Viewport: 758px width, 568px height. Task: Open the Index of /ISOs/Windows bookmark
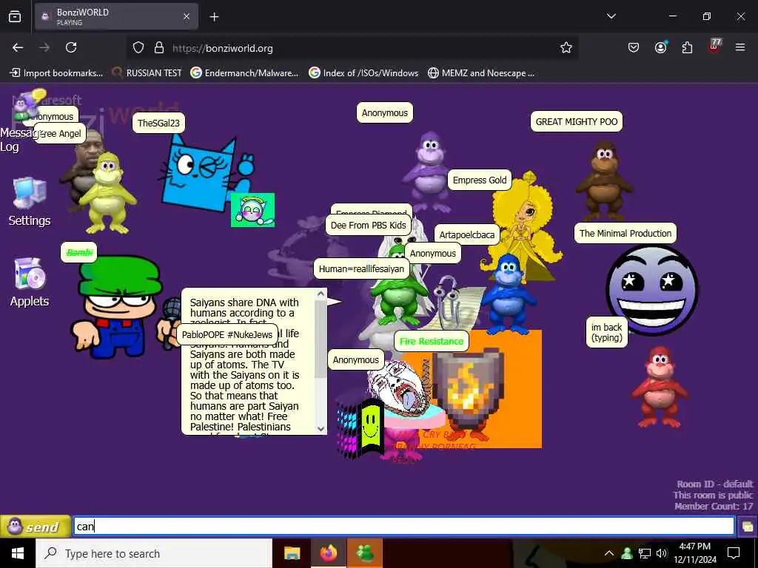tap(363, 73)
